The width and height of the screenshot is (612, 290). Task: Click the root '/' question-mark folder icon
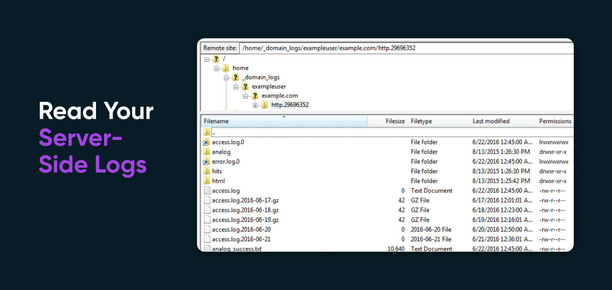(x=215, y=59)
